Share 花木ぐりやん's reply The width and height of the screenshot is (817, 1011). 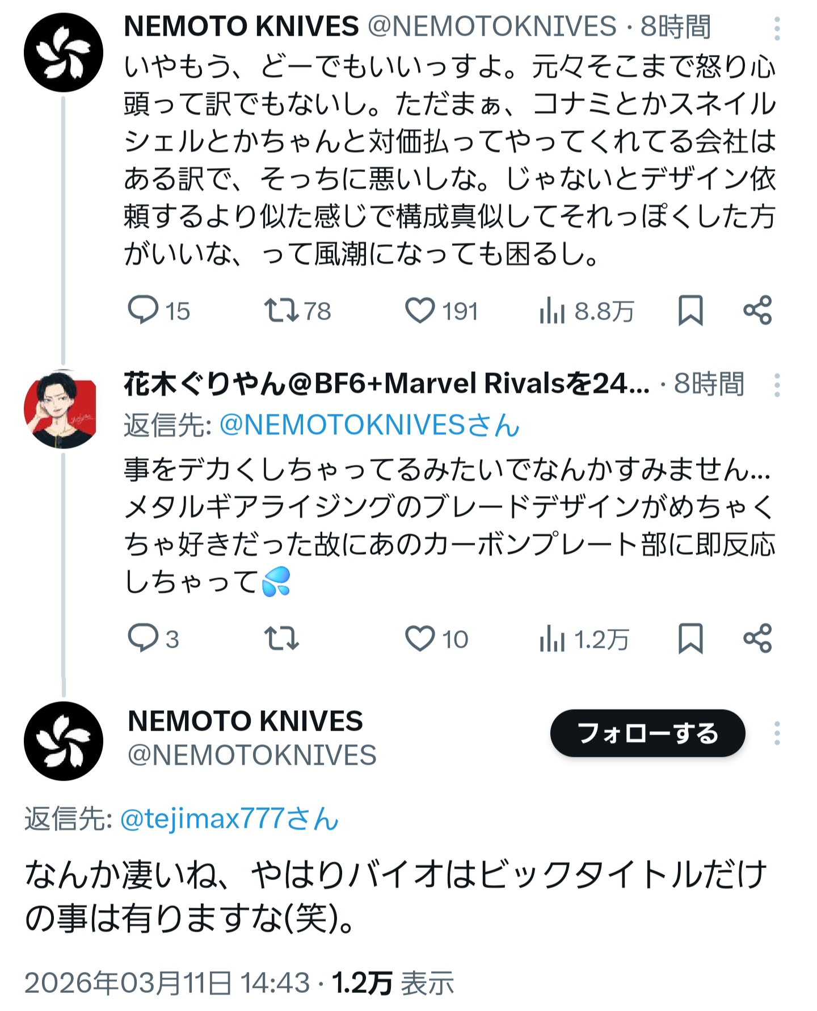pos(757,638)
